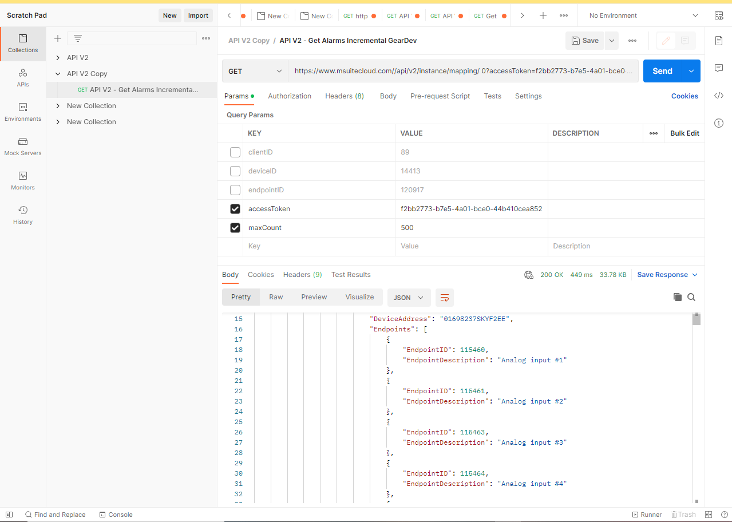Open the Mock Servers sidebar icon
The image size is (732, 522).
click(x=23, y=147)
